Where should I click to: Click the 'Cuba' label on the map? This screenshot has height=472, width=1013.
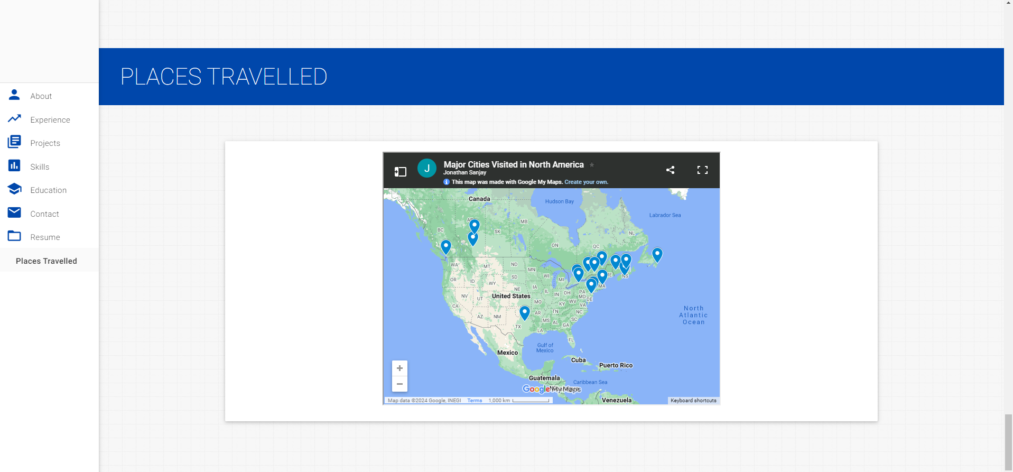(x=578, y=360)
